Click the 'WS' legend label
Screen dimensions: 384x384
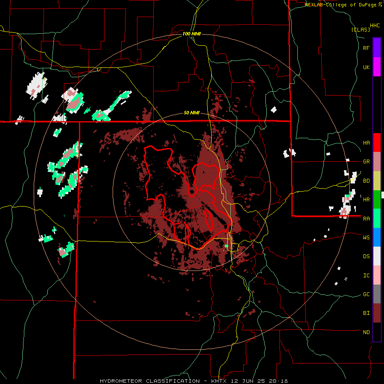pos(366,237)
